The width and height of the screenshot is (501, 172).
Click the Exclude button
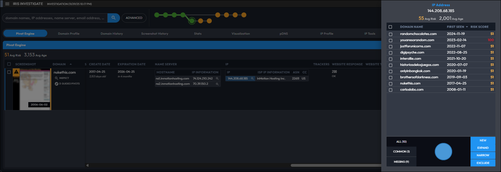pyautogui.click(x=483, y=163)
